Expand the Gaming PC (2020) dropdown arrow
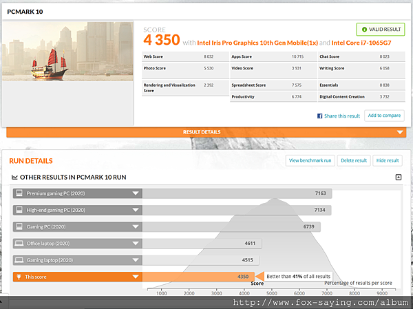The width and height of the screenshot is (413, 309). click(136, 227)
